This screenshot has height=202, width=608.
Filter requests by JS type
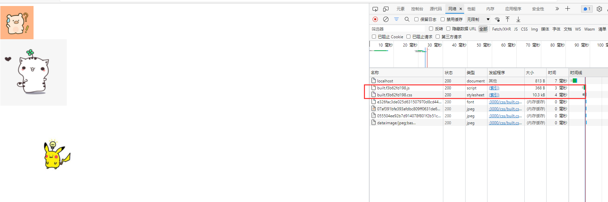[x=516, y=29]
